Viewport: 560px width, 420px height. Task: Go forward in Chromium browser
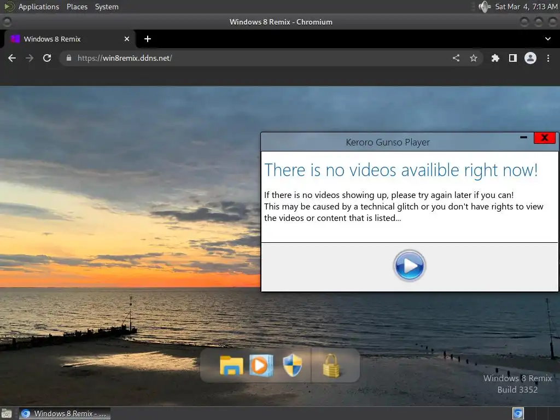(30, 58)
